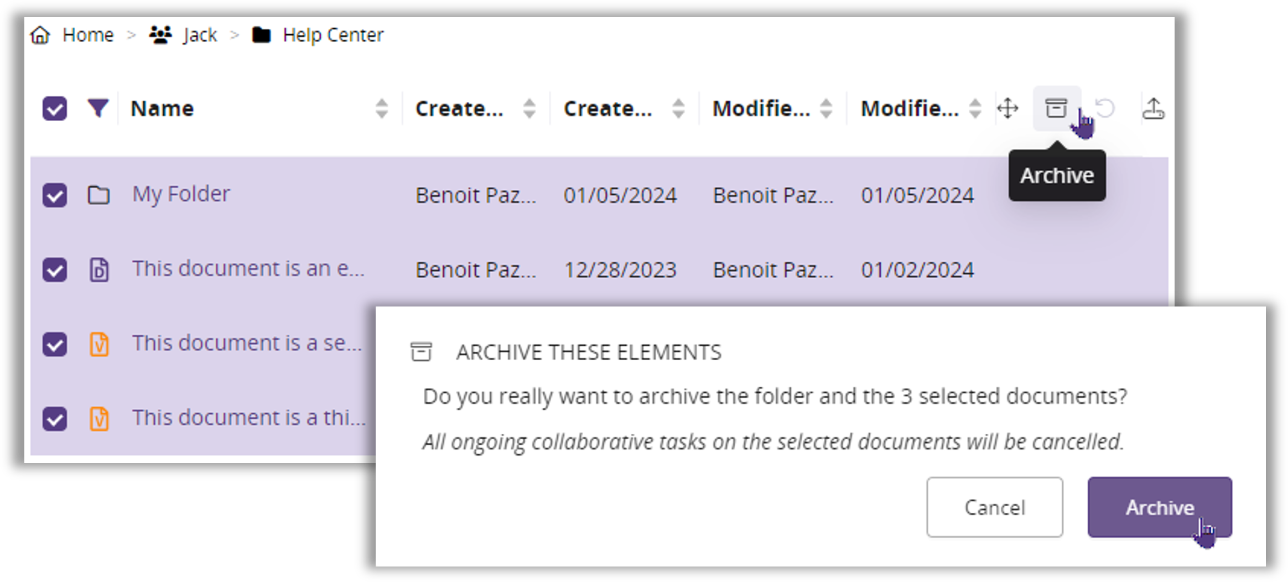The width and height of the screenshot is (1288, 582).
Task: Toggle the select-all checkbox in header
Action: (55, 108)
